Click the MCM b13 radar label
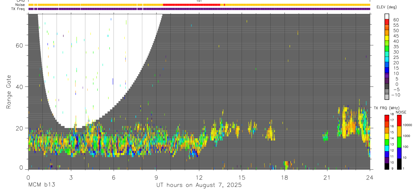The width and height of the screenshot is (416, 192). point(42,185)
